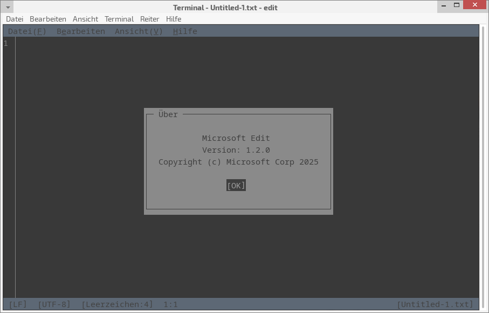Maximize the Terminal window

point(457,5)
